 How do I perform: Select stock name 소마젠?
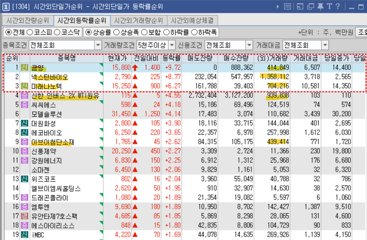[41, 170]
